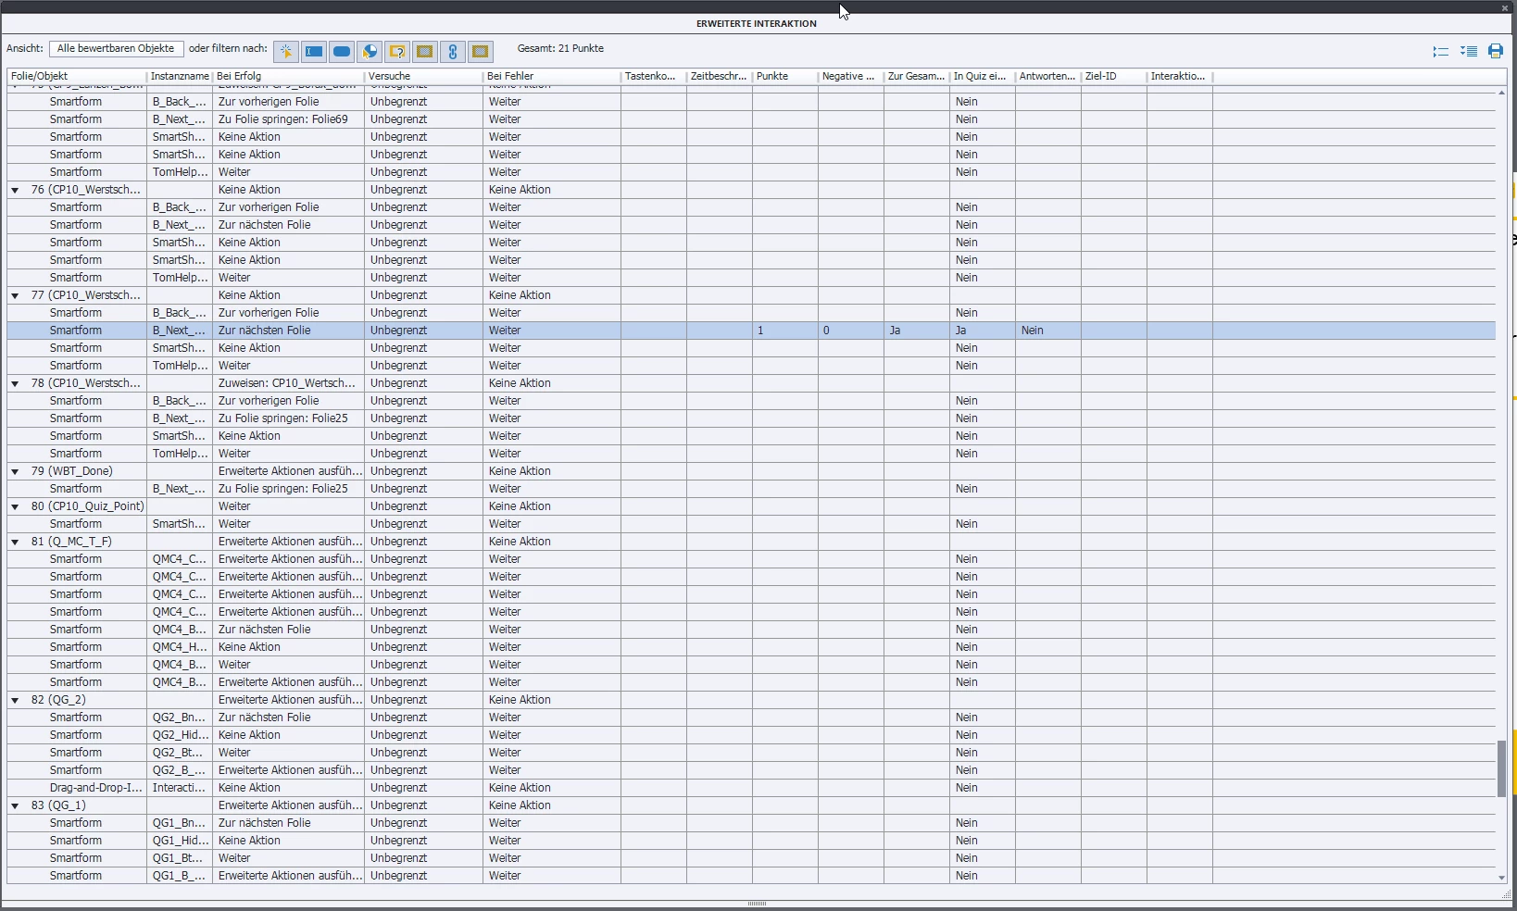Filter by question slides icon
The width and height of the screenshot is (1517, 911).
click(397, 52)
